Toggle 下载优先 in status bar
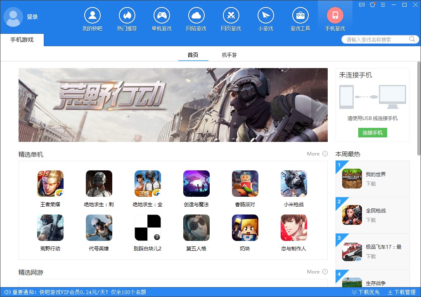This screenshot has height=297, width=421. 366,292
